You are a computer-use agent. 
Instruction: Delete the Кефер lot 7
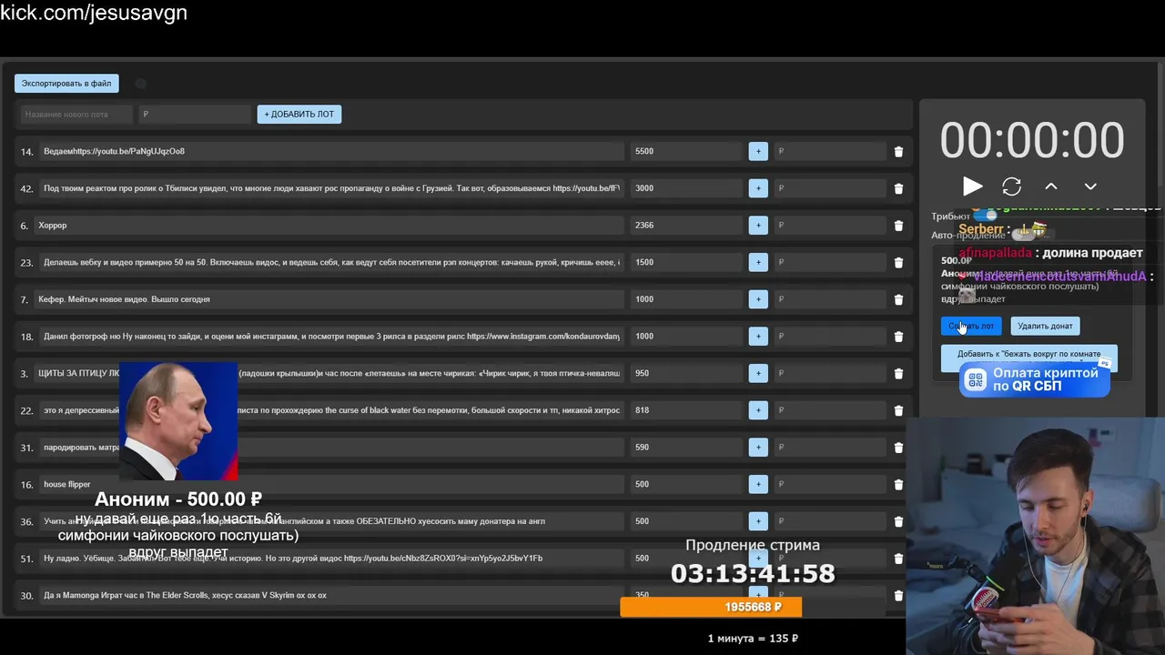click(898, 299)
